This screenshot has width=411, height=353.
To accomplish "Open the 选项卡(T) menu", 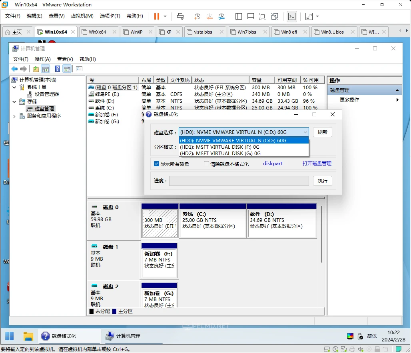I will tap(110, 16).
